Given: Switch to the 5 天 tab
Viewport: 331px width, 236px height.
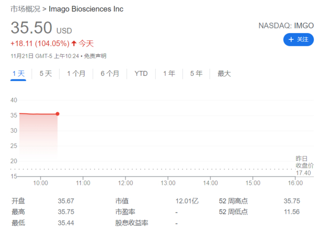Looking at the screenshot, I should pyautogui.click(x=46, y=74).
